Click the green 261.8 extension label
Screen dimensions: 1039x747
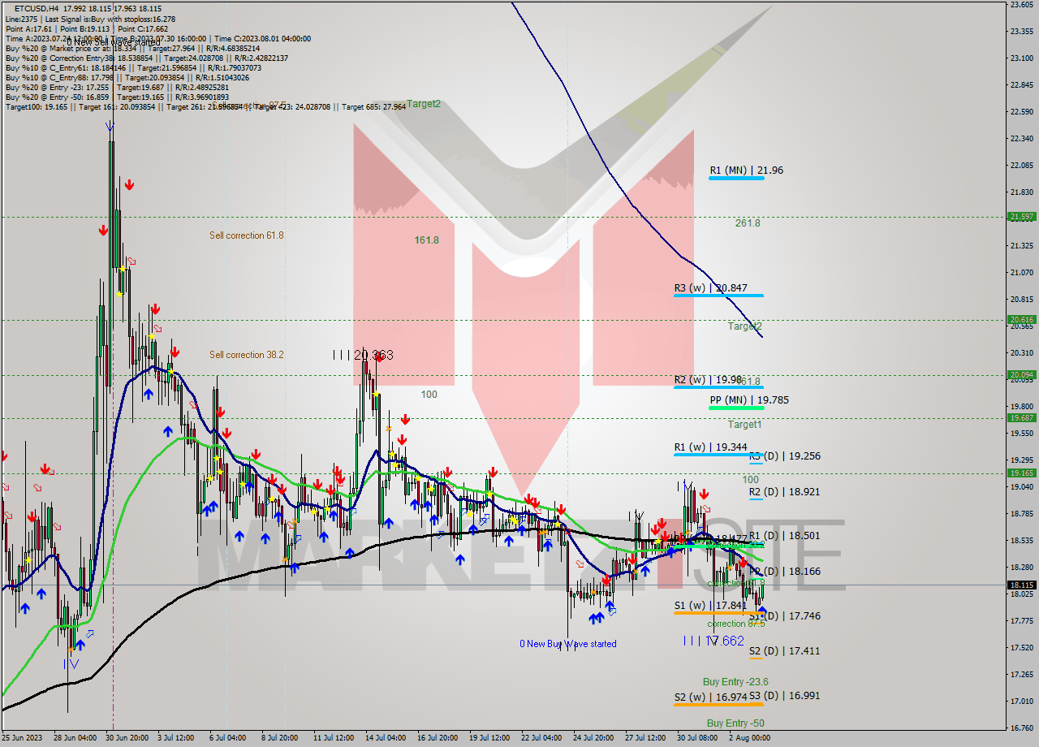tap(748, 222)
